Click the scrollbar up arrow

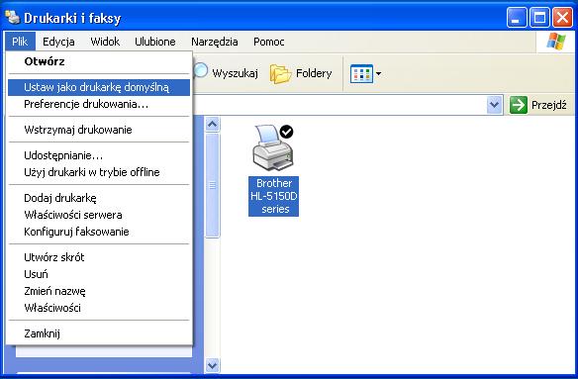(x=213, y=125)
